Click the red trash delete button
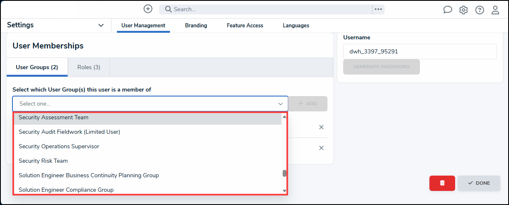 tap(442, 183)
